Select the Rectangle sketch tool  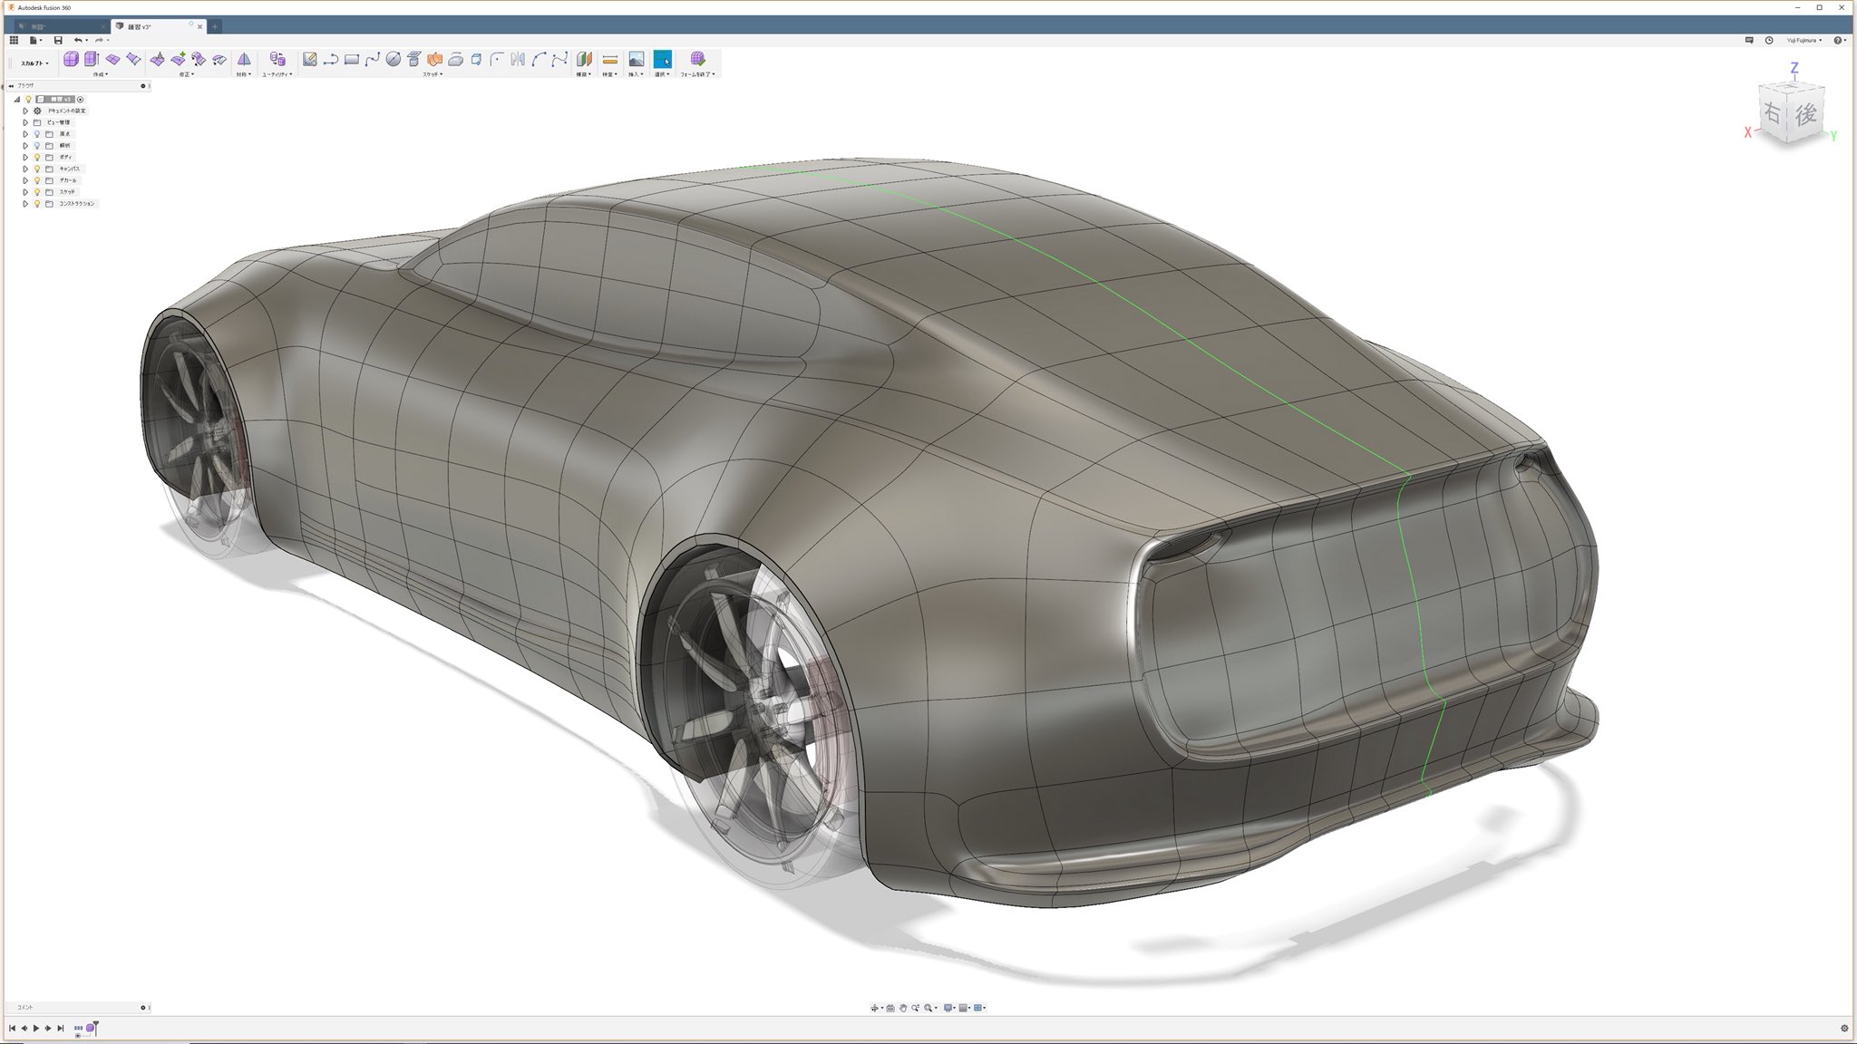pos(351,59)
